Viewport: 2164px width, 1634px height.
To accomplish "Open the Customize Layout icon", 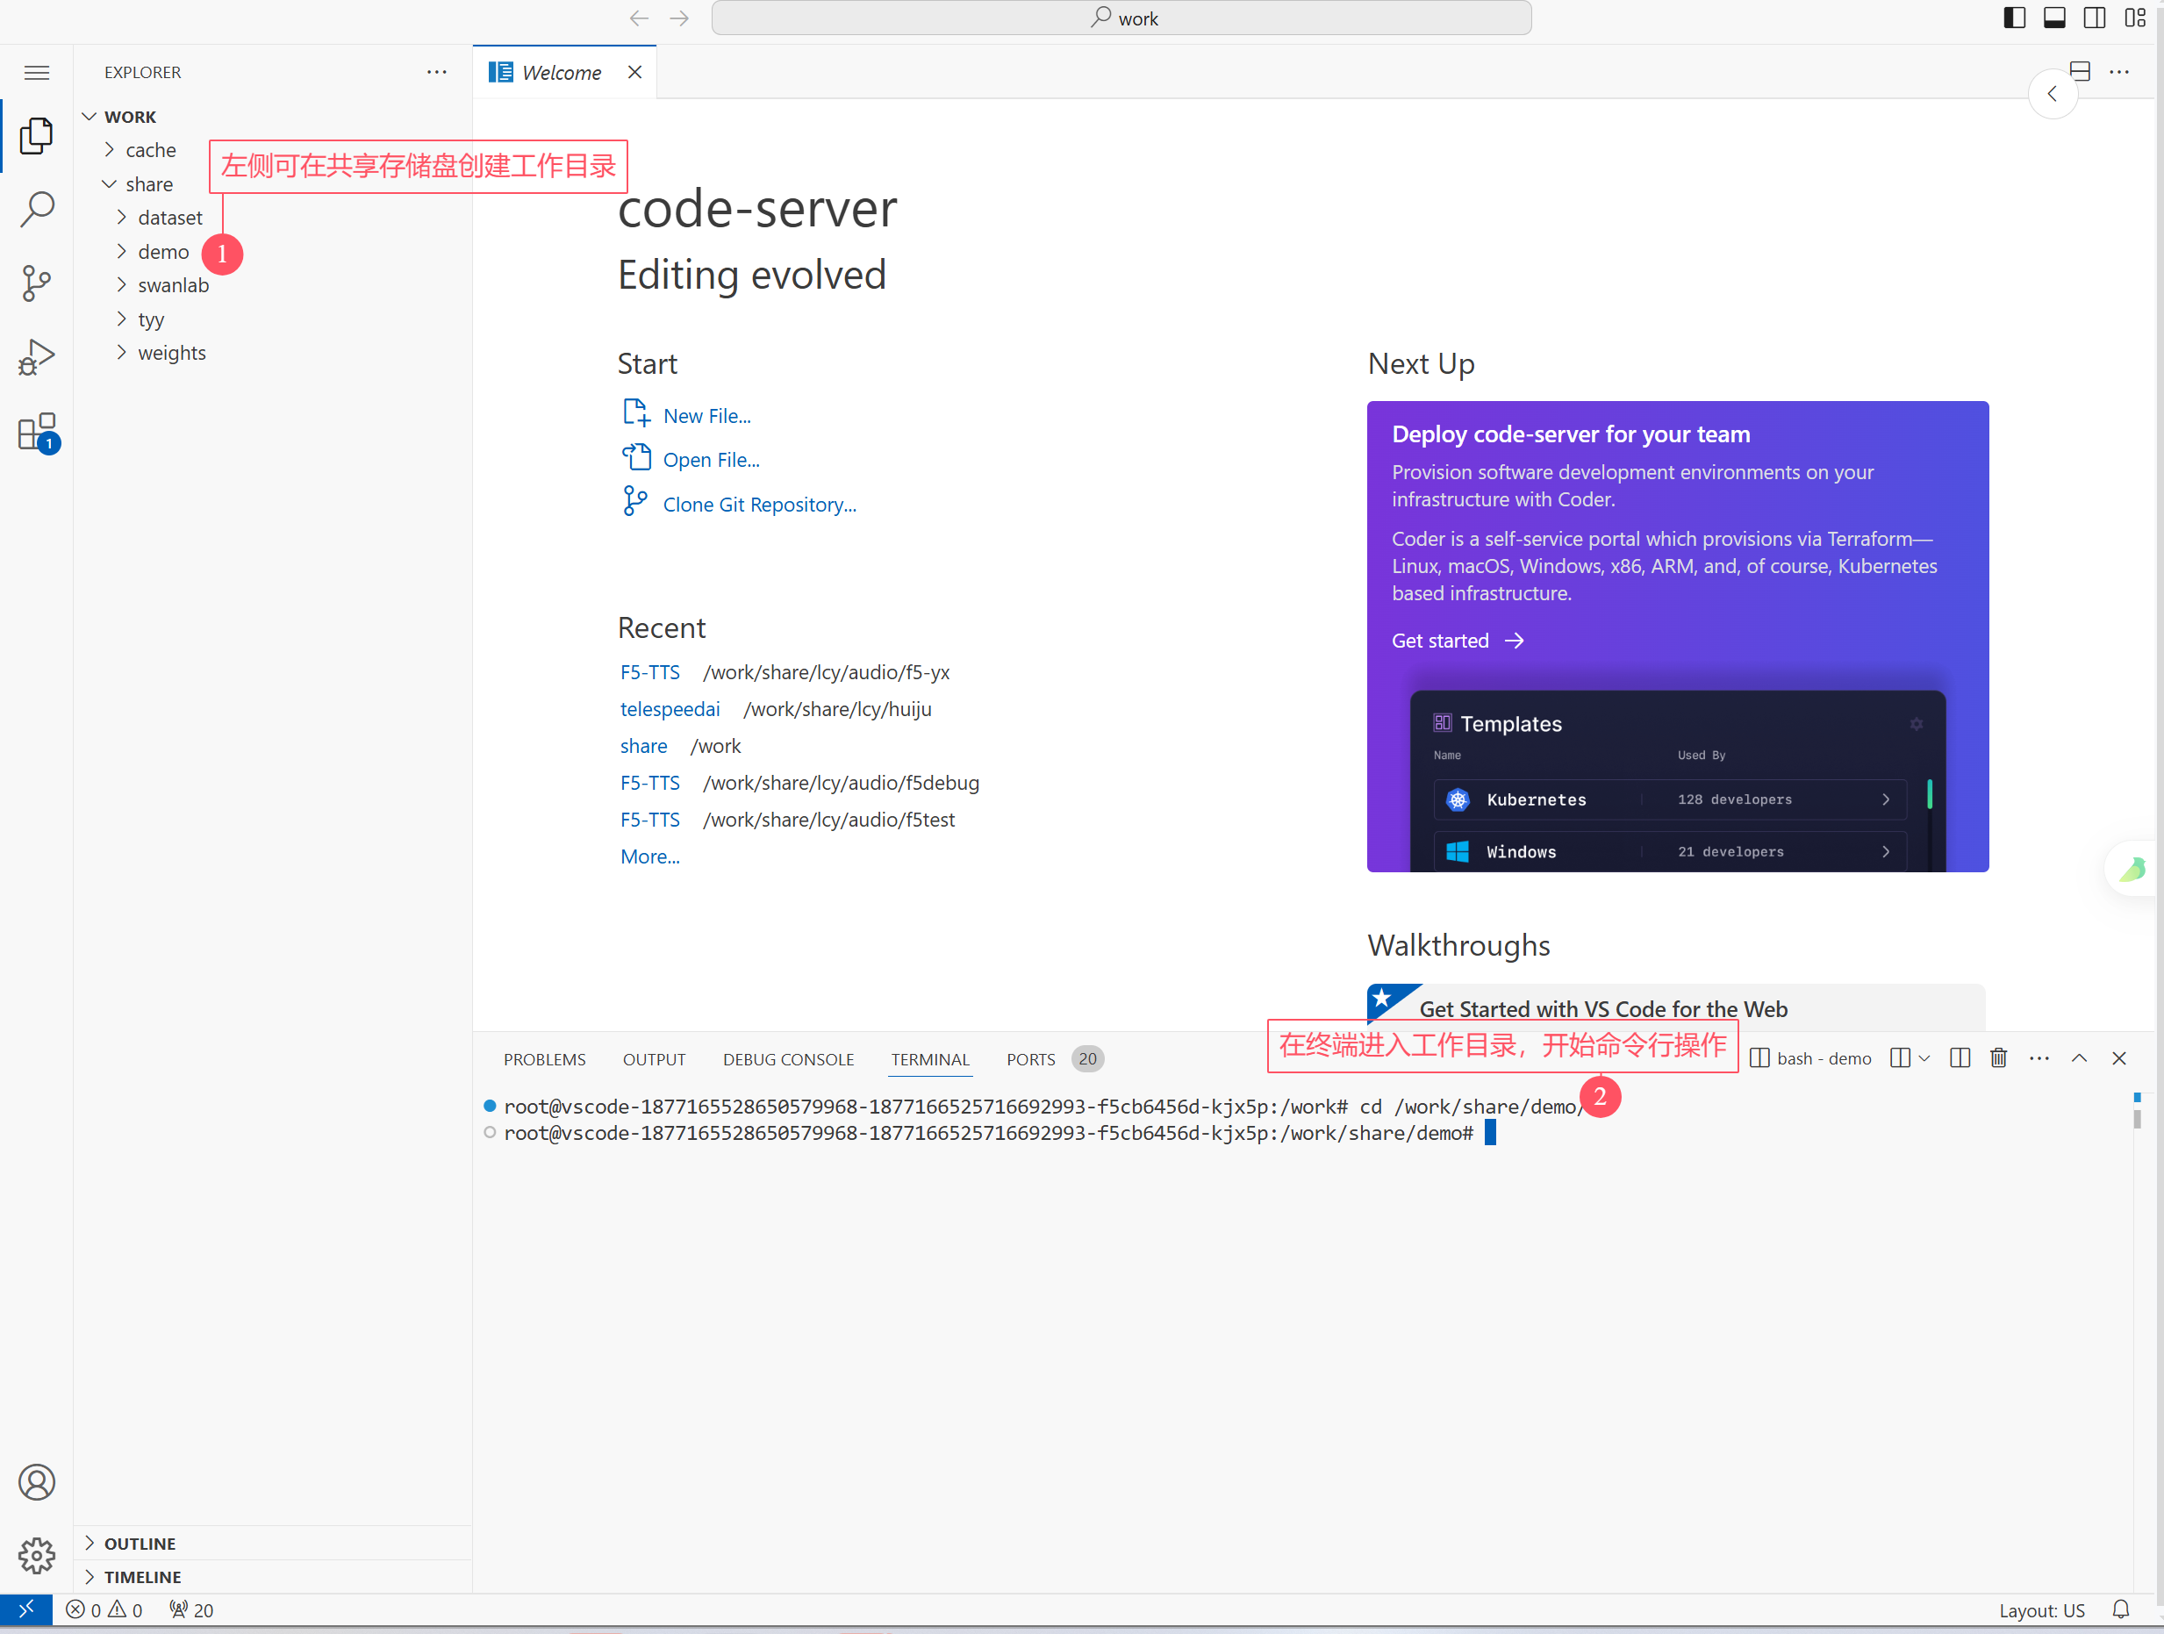I will [2135, 18].
